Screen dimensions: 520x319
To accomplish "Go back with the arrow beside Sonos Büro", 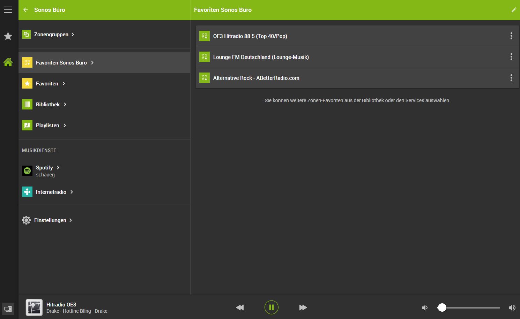I will (x=25, y=10).
